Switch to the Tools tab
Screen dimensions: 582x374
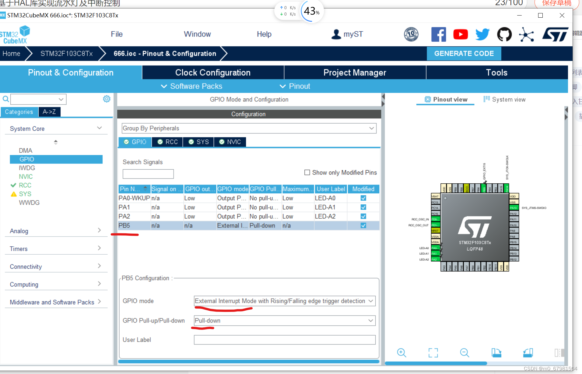pyautogui.click(x=497, y=72)
